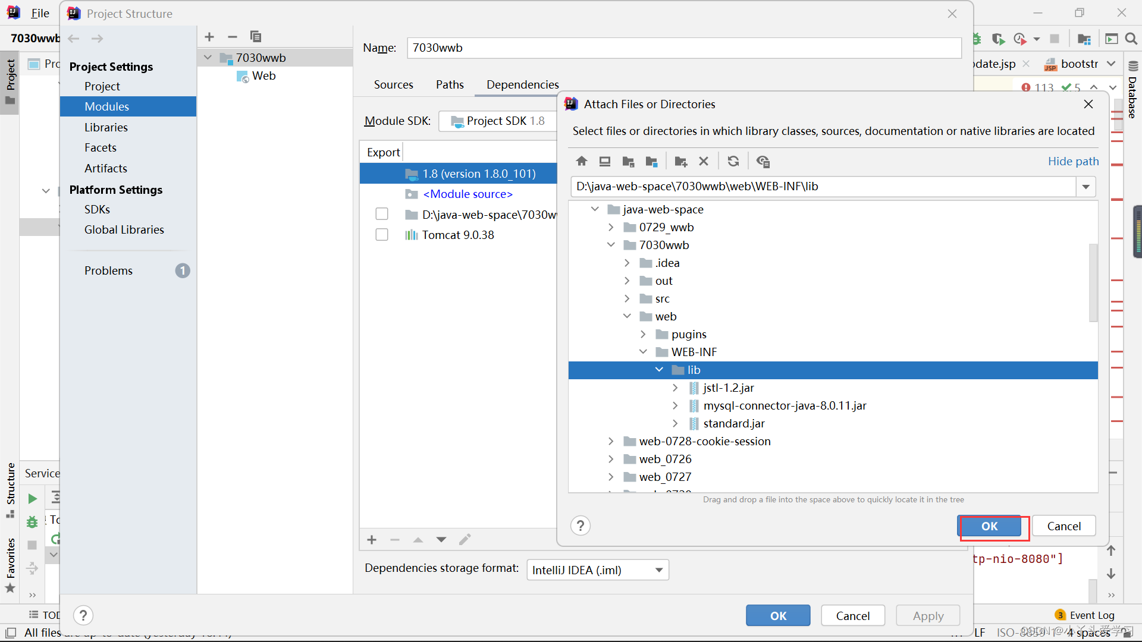Toggle show hidden files and directories

point(763,161)
